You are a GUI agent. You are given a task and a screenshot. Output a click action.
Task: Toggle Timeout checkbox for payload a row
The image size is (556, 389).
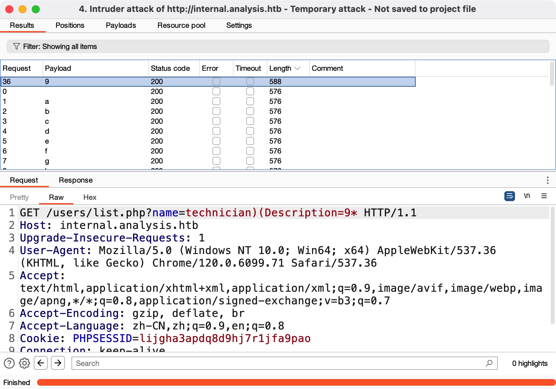click(250, 101)
